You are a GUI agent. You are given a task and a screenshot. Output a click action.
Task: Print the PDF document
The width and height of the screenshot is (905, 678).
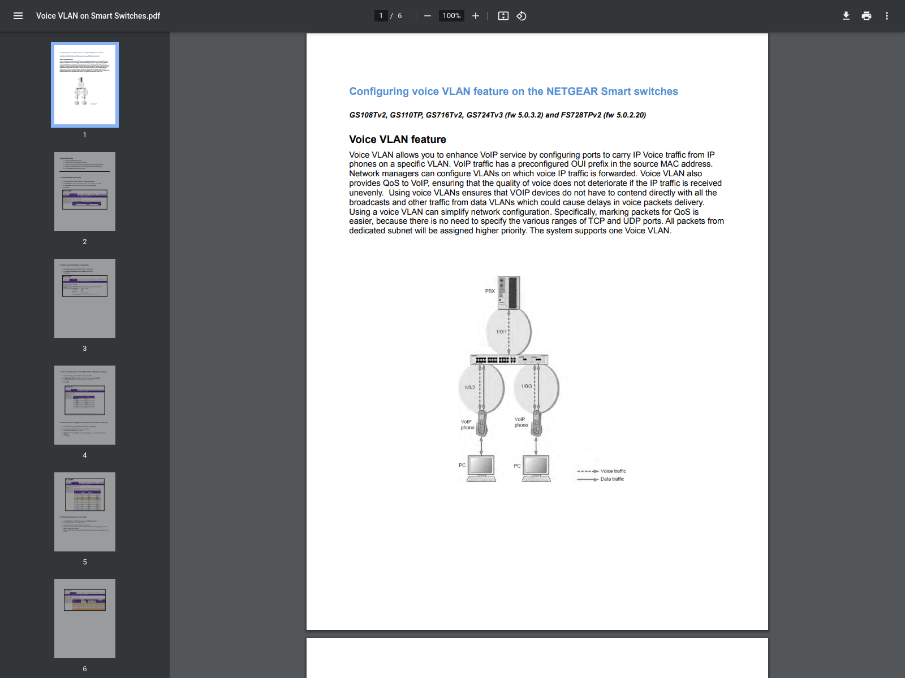867,16
